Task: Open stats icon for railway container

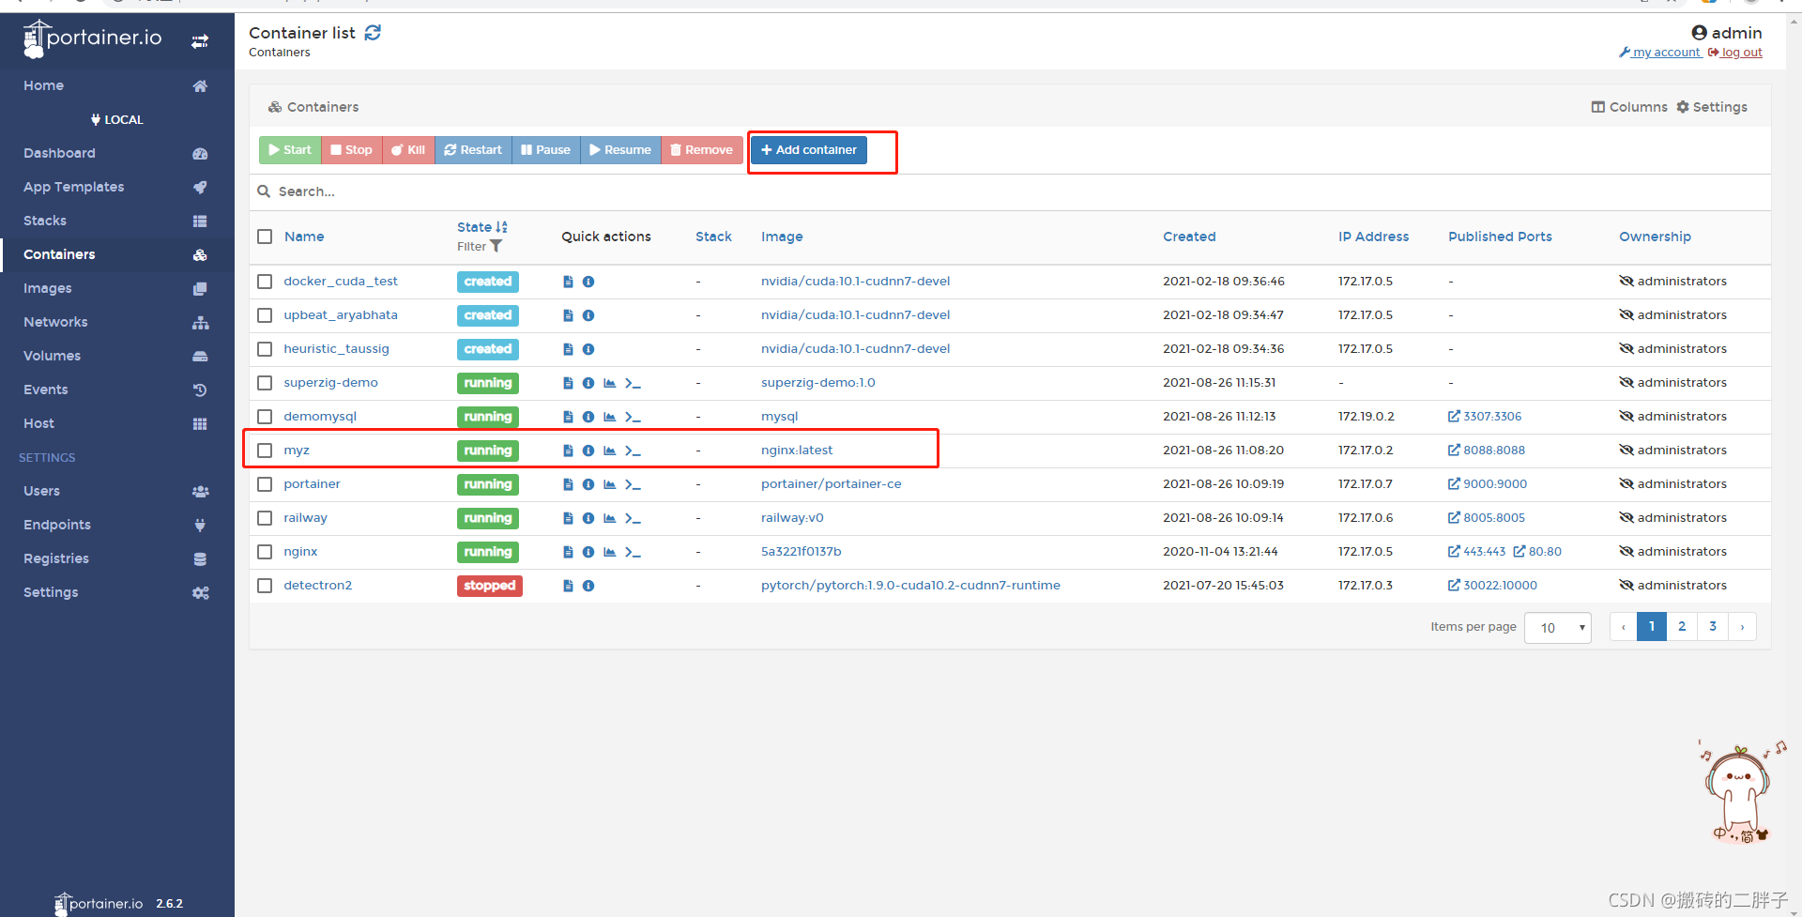Action: click(610, 518)
